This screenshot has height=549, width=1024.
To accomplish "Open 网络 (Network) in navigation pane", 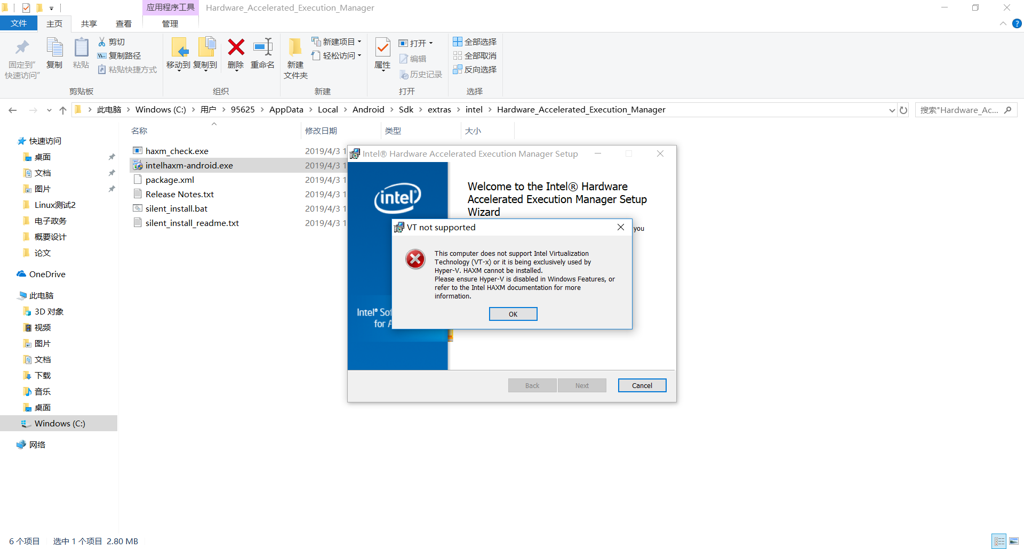I will coord(37,445).
